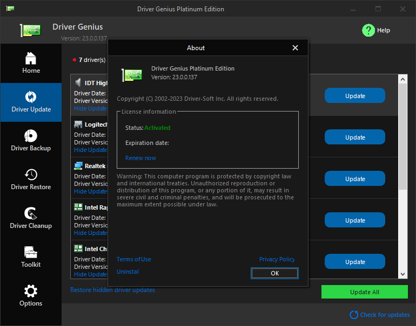This screenshot has width=416, height=326.
Task: Click the Expiration date label
Action: coord(147,143)
